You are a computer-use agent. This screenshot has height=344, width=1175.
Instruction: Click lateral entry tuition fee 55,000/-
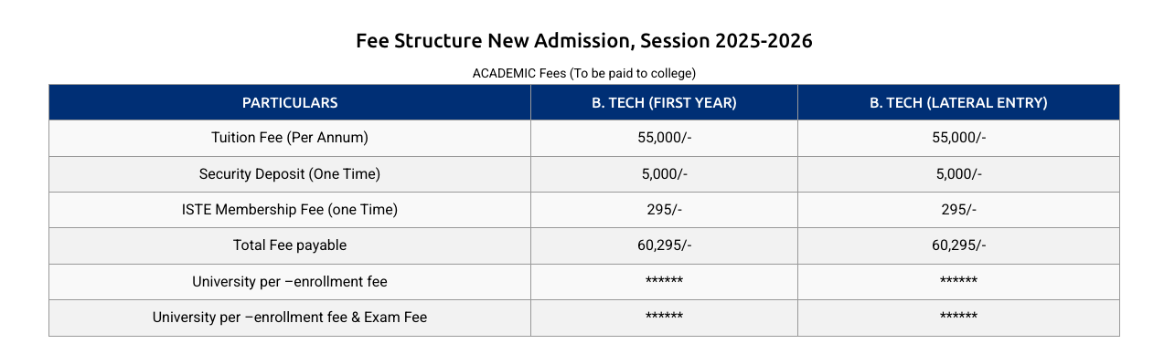958,139
